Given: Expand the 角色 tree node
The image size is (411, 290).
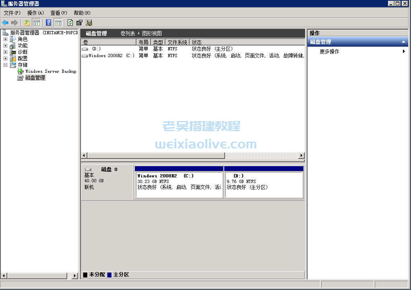Looking at the screenshot, I should click(5, 39).
